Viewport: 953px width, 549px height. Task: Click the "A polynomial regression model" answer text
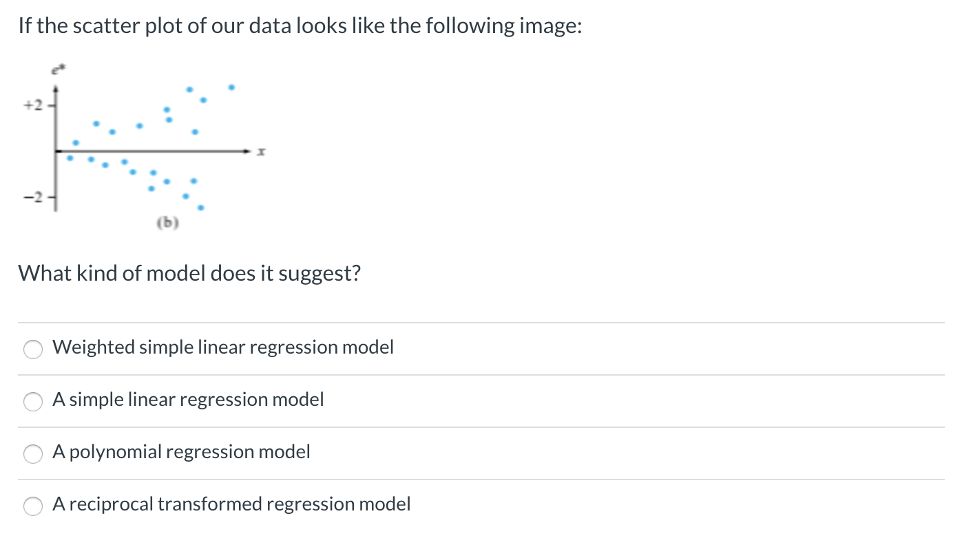pyautogui.click(x=181, y=452)
